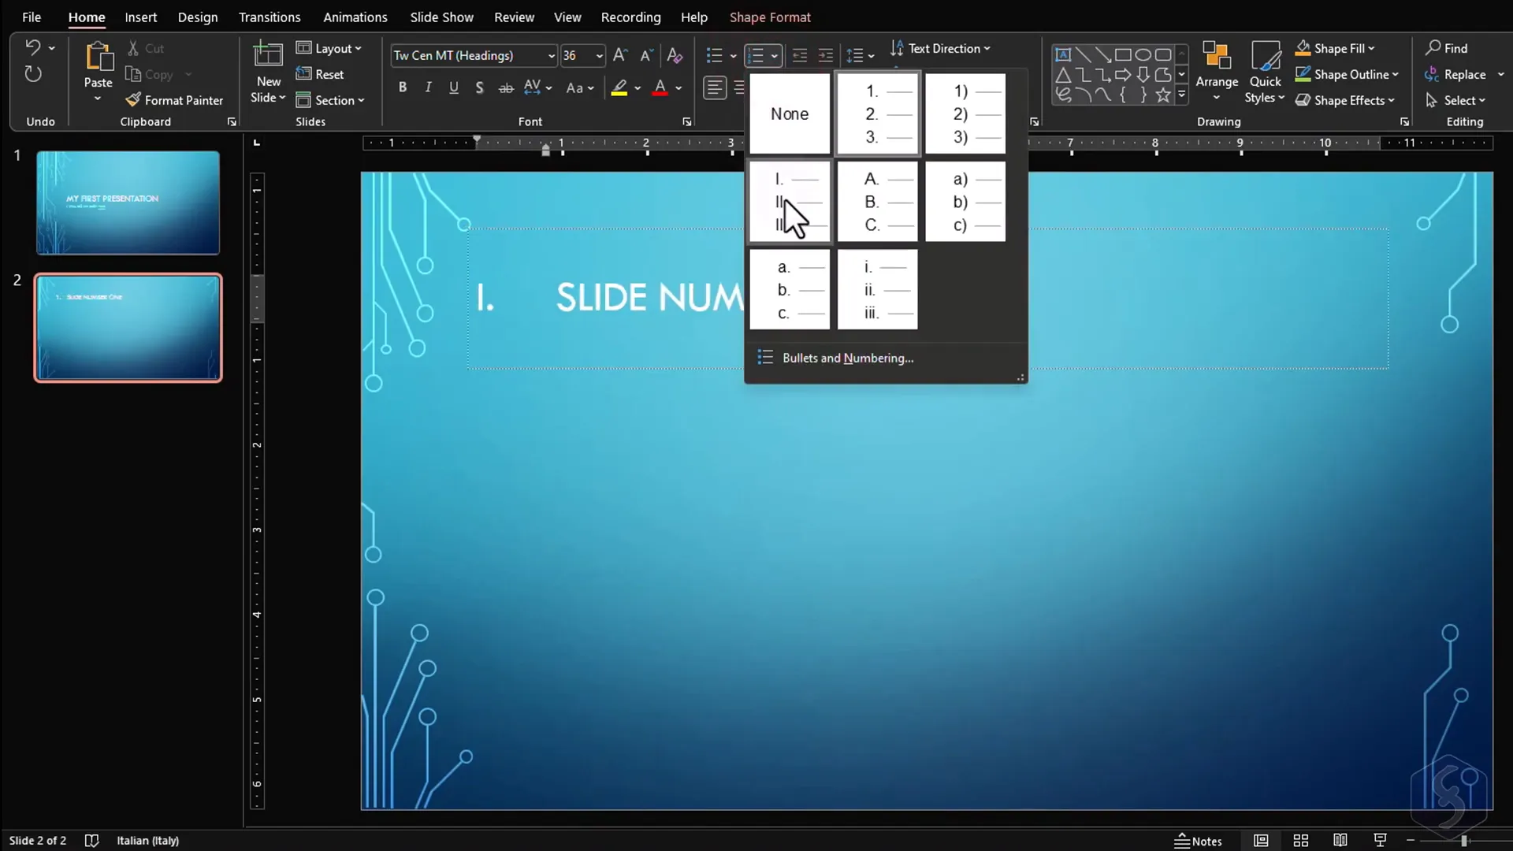Open the Shape Format tab
The width and height of the screenshot is (1513, 851).
pos(770,17)
